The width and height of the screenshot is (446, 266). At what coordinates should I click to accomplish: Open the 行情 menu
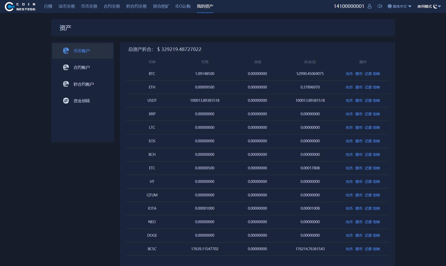click(48, 6)
